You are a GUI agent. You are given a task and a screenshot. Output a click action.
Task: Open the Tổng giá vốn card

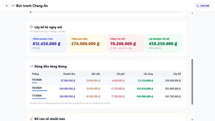(x=87, y=43)
